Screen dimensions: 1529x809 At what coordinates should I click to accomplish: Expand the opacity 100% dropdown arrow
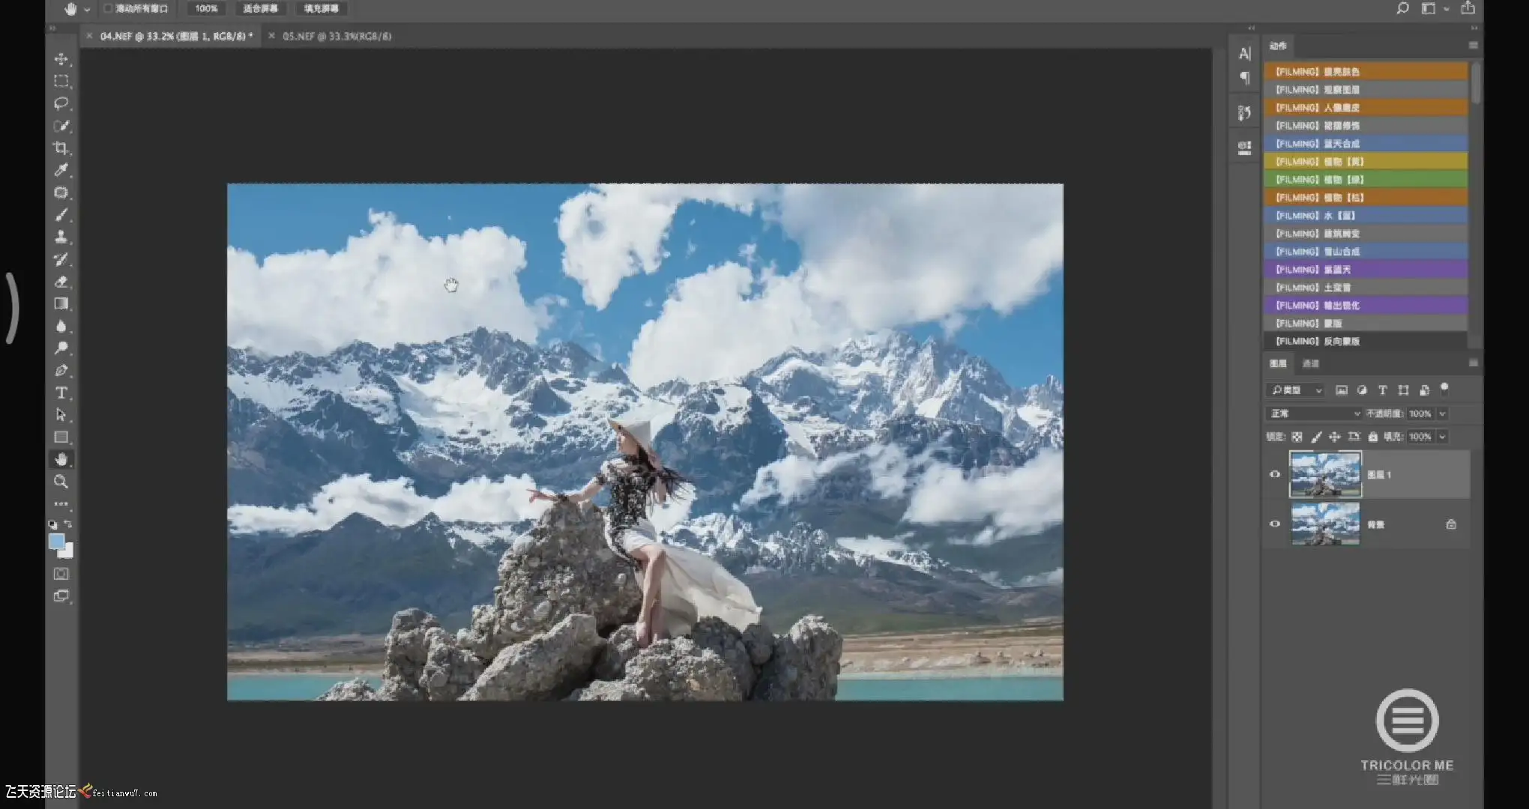pos(1442,413)
